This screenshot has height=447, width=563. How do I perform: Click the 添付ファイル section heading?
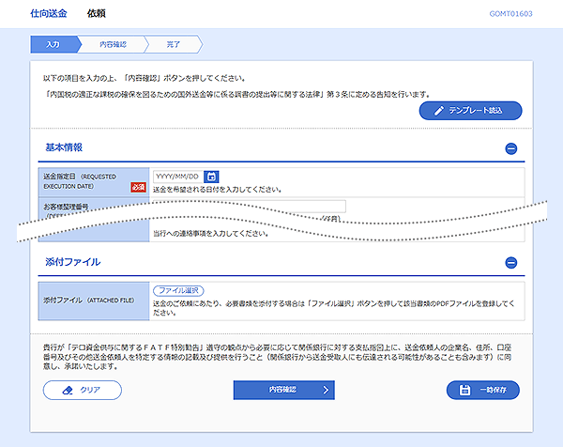coord(73,262)
